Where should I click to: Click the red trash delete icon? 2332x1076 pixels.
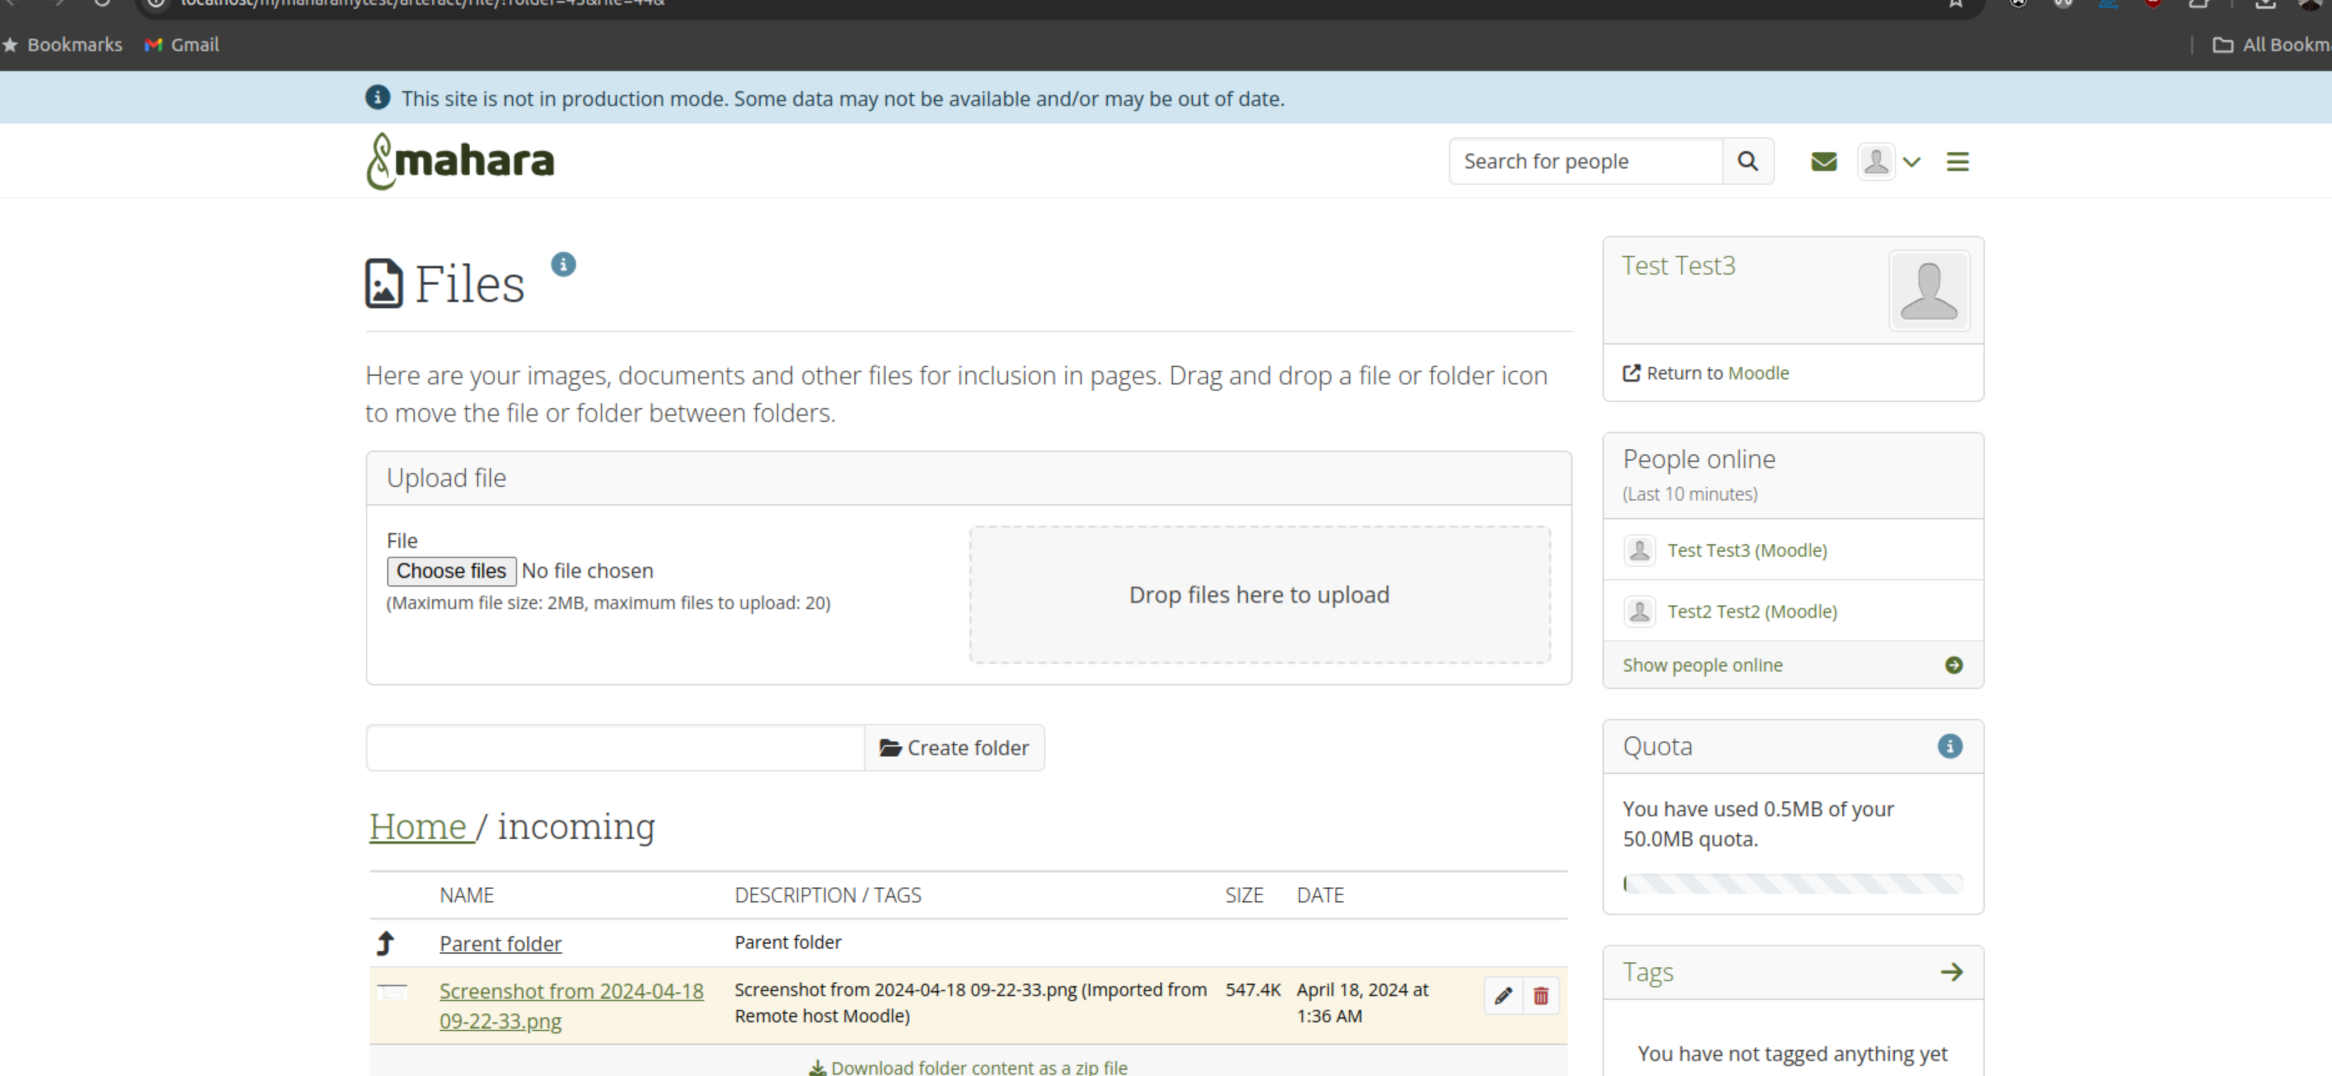[x=1541, y=995]
